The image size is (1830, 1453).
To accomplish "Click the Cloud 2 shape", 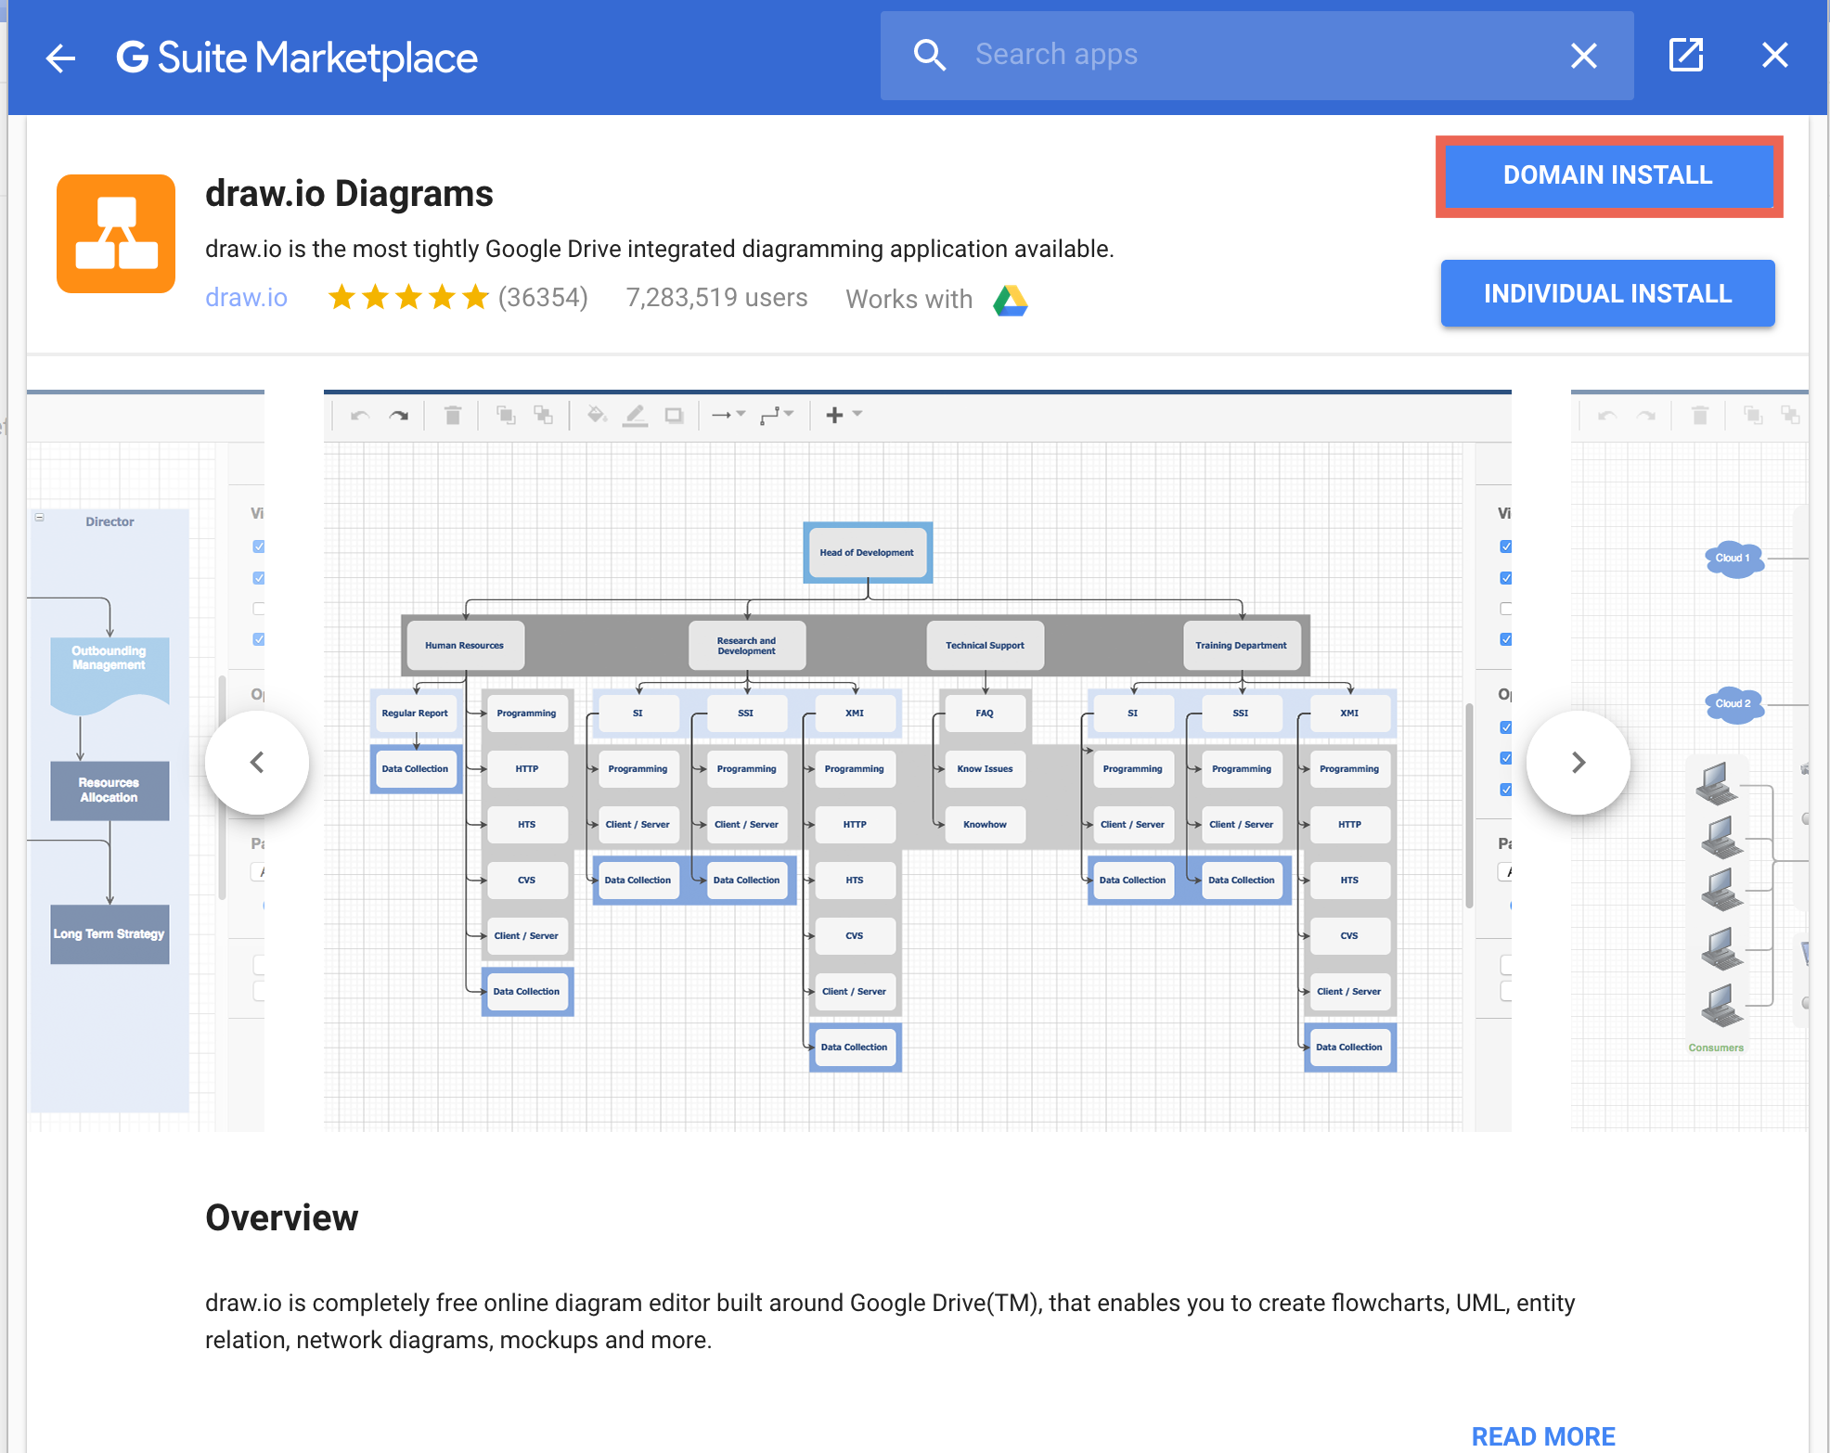I will pos(1733,704).
